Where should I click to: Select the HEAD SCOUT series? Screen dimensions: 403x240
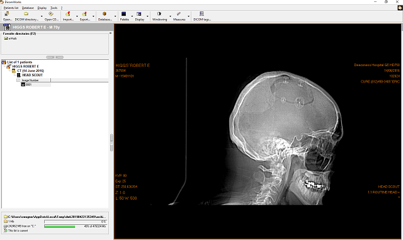[32, 75]
